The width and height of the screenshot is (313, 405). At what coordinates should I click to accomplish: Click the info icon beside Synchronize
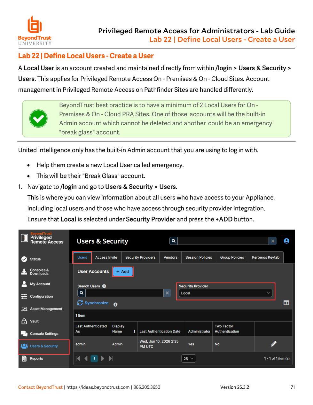pyautogui.click(x=115, y=305)
